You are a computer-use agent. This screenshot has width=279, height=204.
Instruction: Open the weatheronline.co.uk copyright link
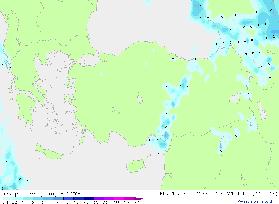[256, 201]
